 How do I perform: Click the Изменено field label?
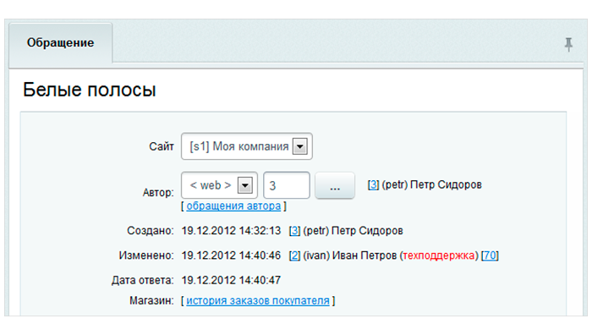tap(146, 255)
